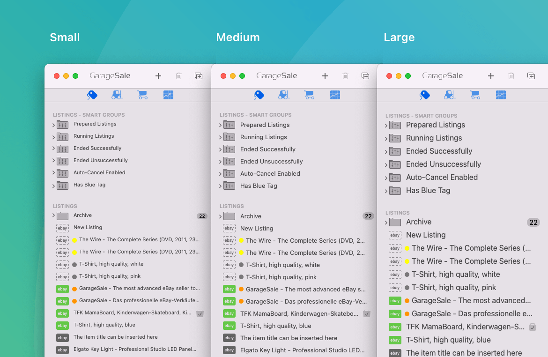Click the checkmark badge on TFK MamaBoard row in Small window
Image resolution: width=548 pixels, height=357 pixels.
click(x=200, y=313)
